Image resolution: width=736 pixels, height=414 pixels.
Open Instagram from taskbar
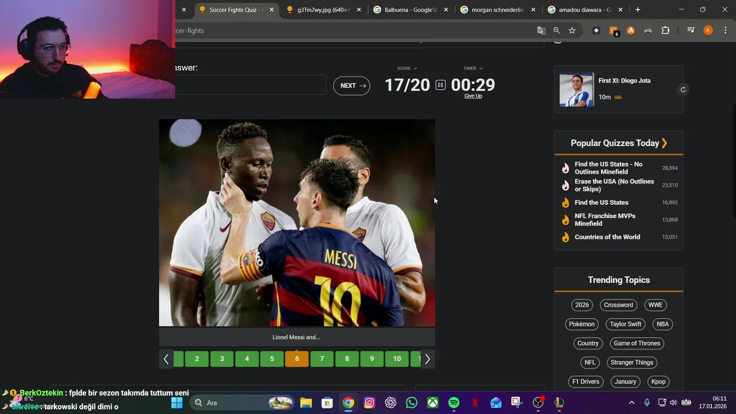(369, 402)
